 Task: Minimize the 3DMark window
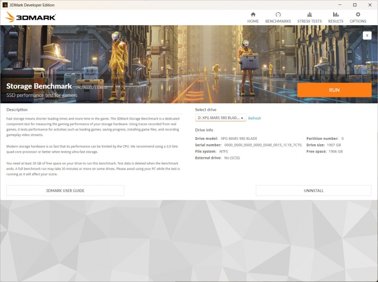340,5
